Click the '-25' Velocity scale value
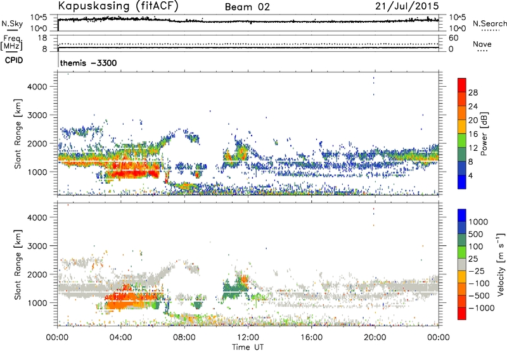The height and width of the screenshot is (351, 507). [476, 271]
